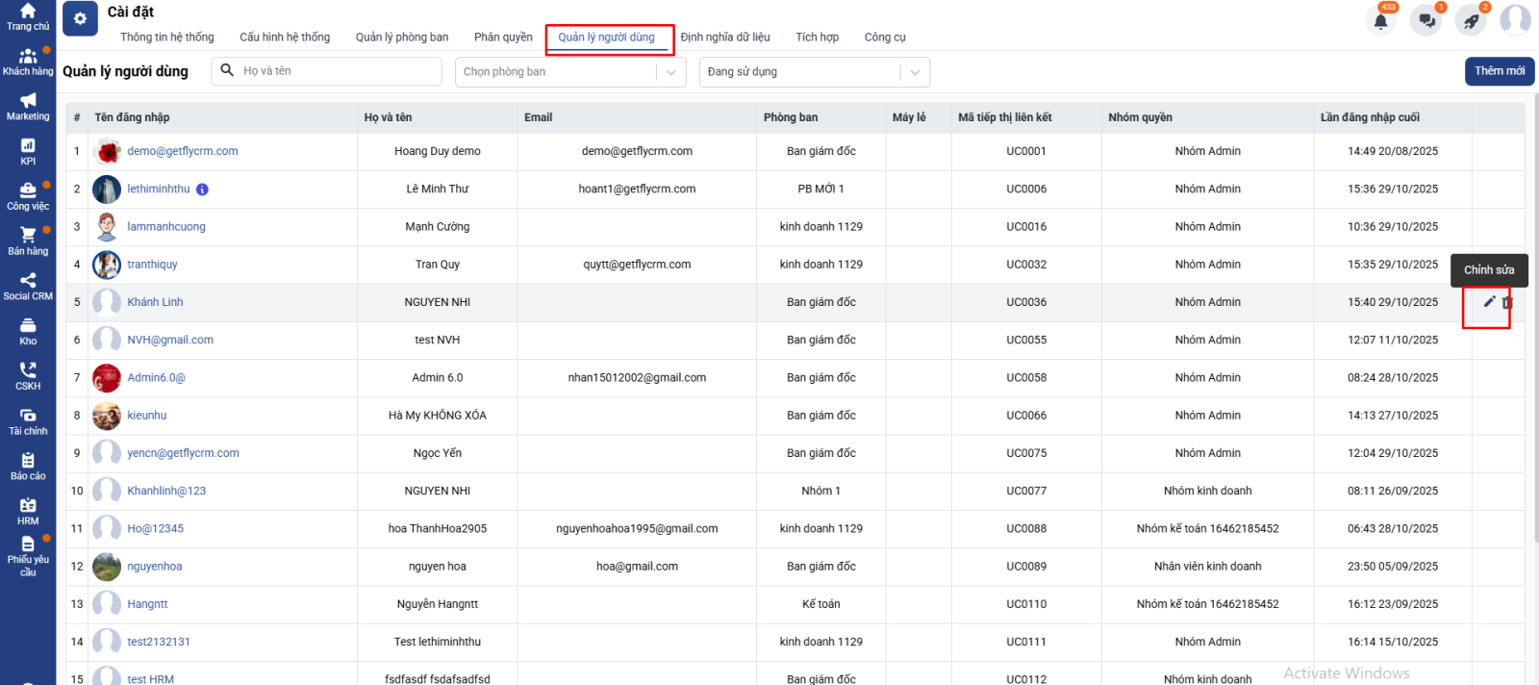This screenshot has width=1539, height=685.
Task: Open the chat messages icon
Action: 1426,20
